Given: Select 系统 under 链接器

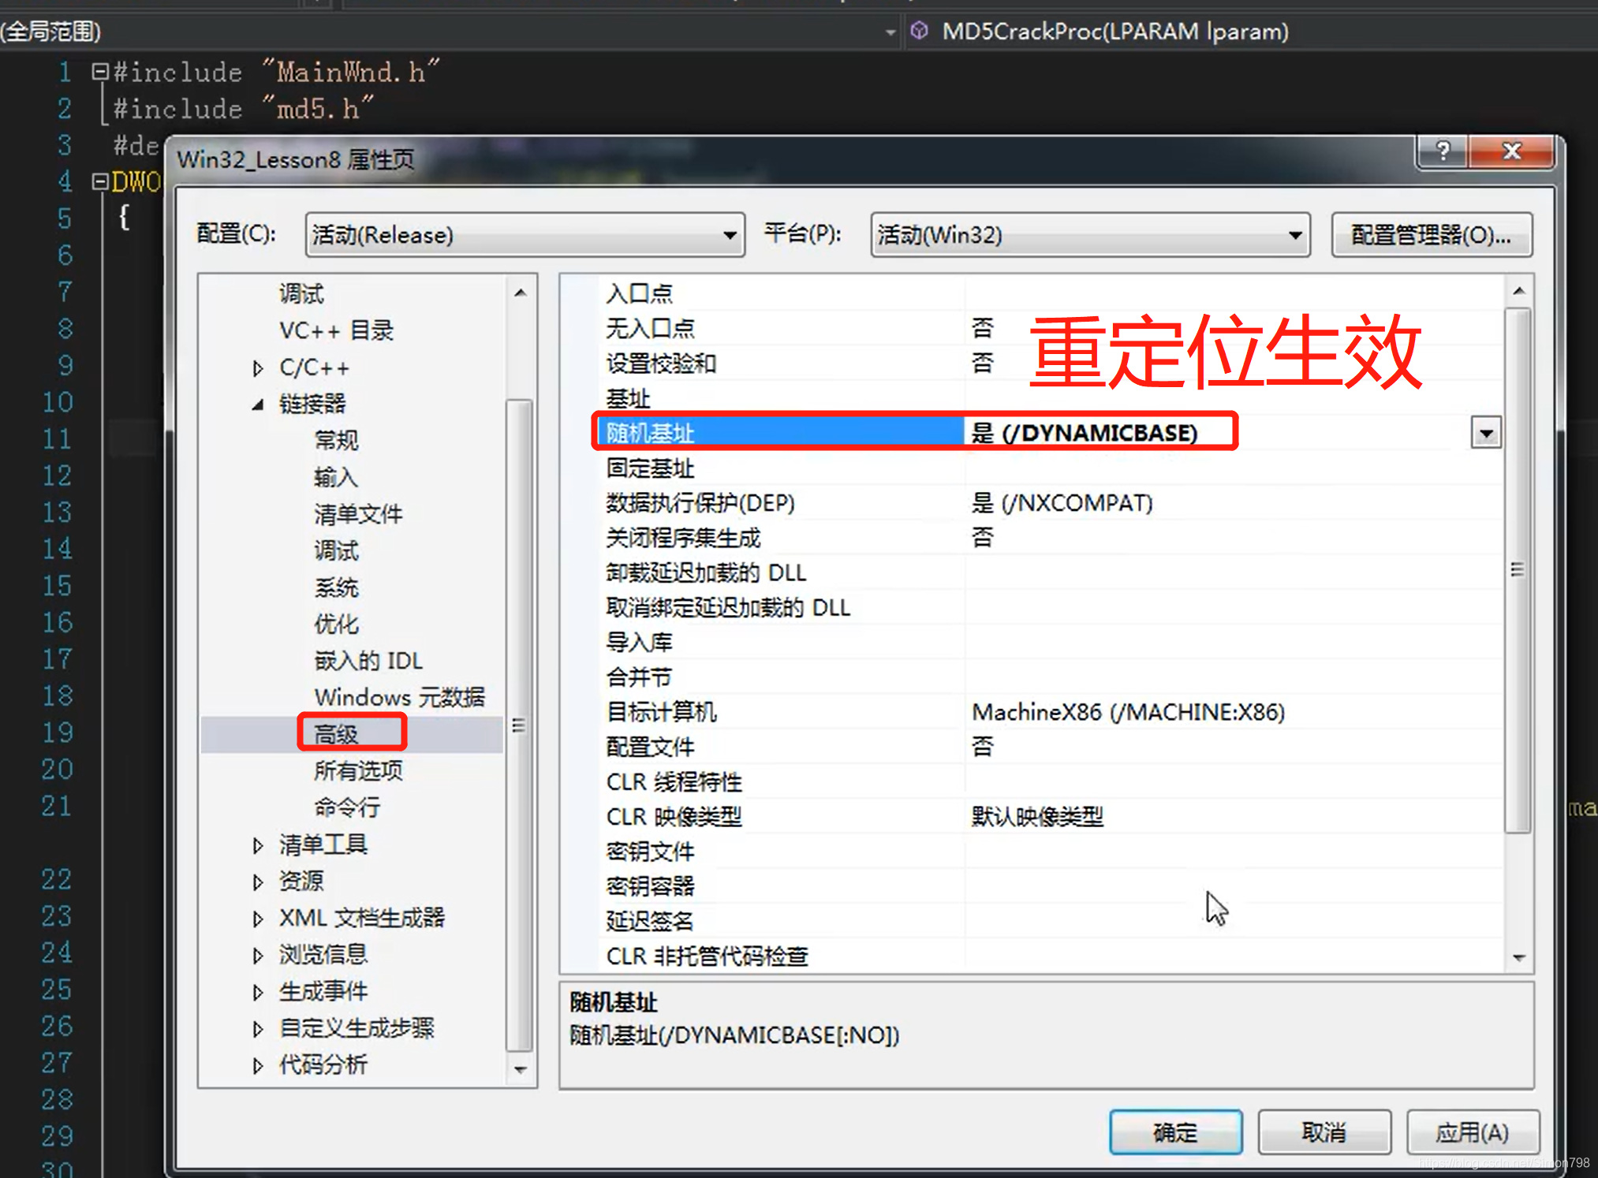Looking at the screenshot, I should [x=336, y=587].
